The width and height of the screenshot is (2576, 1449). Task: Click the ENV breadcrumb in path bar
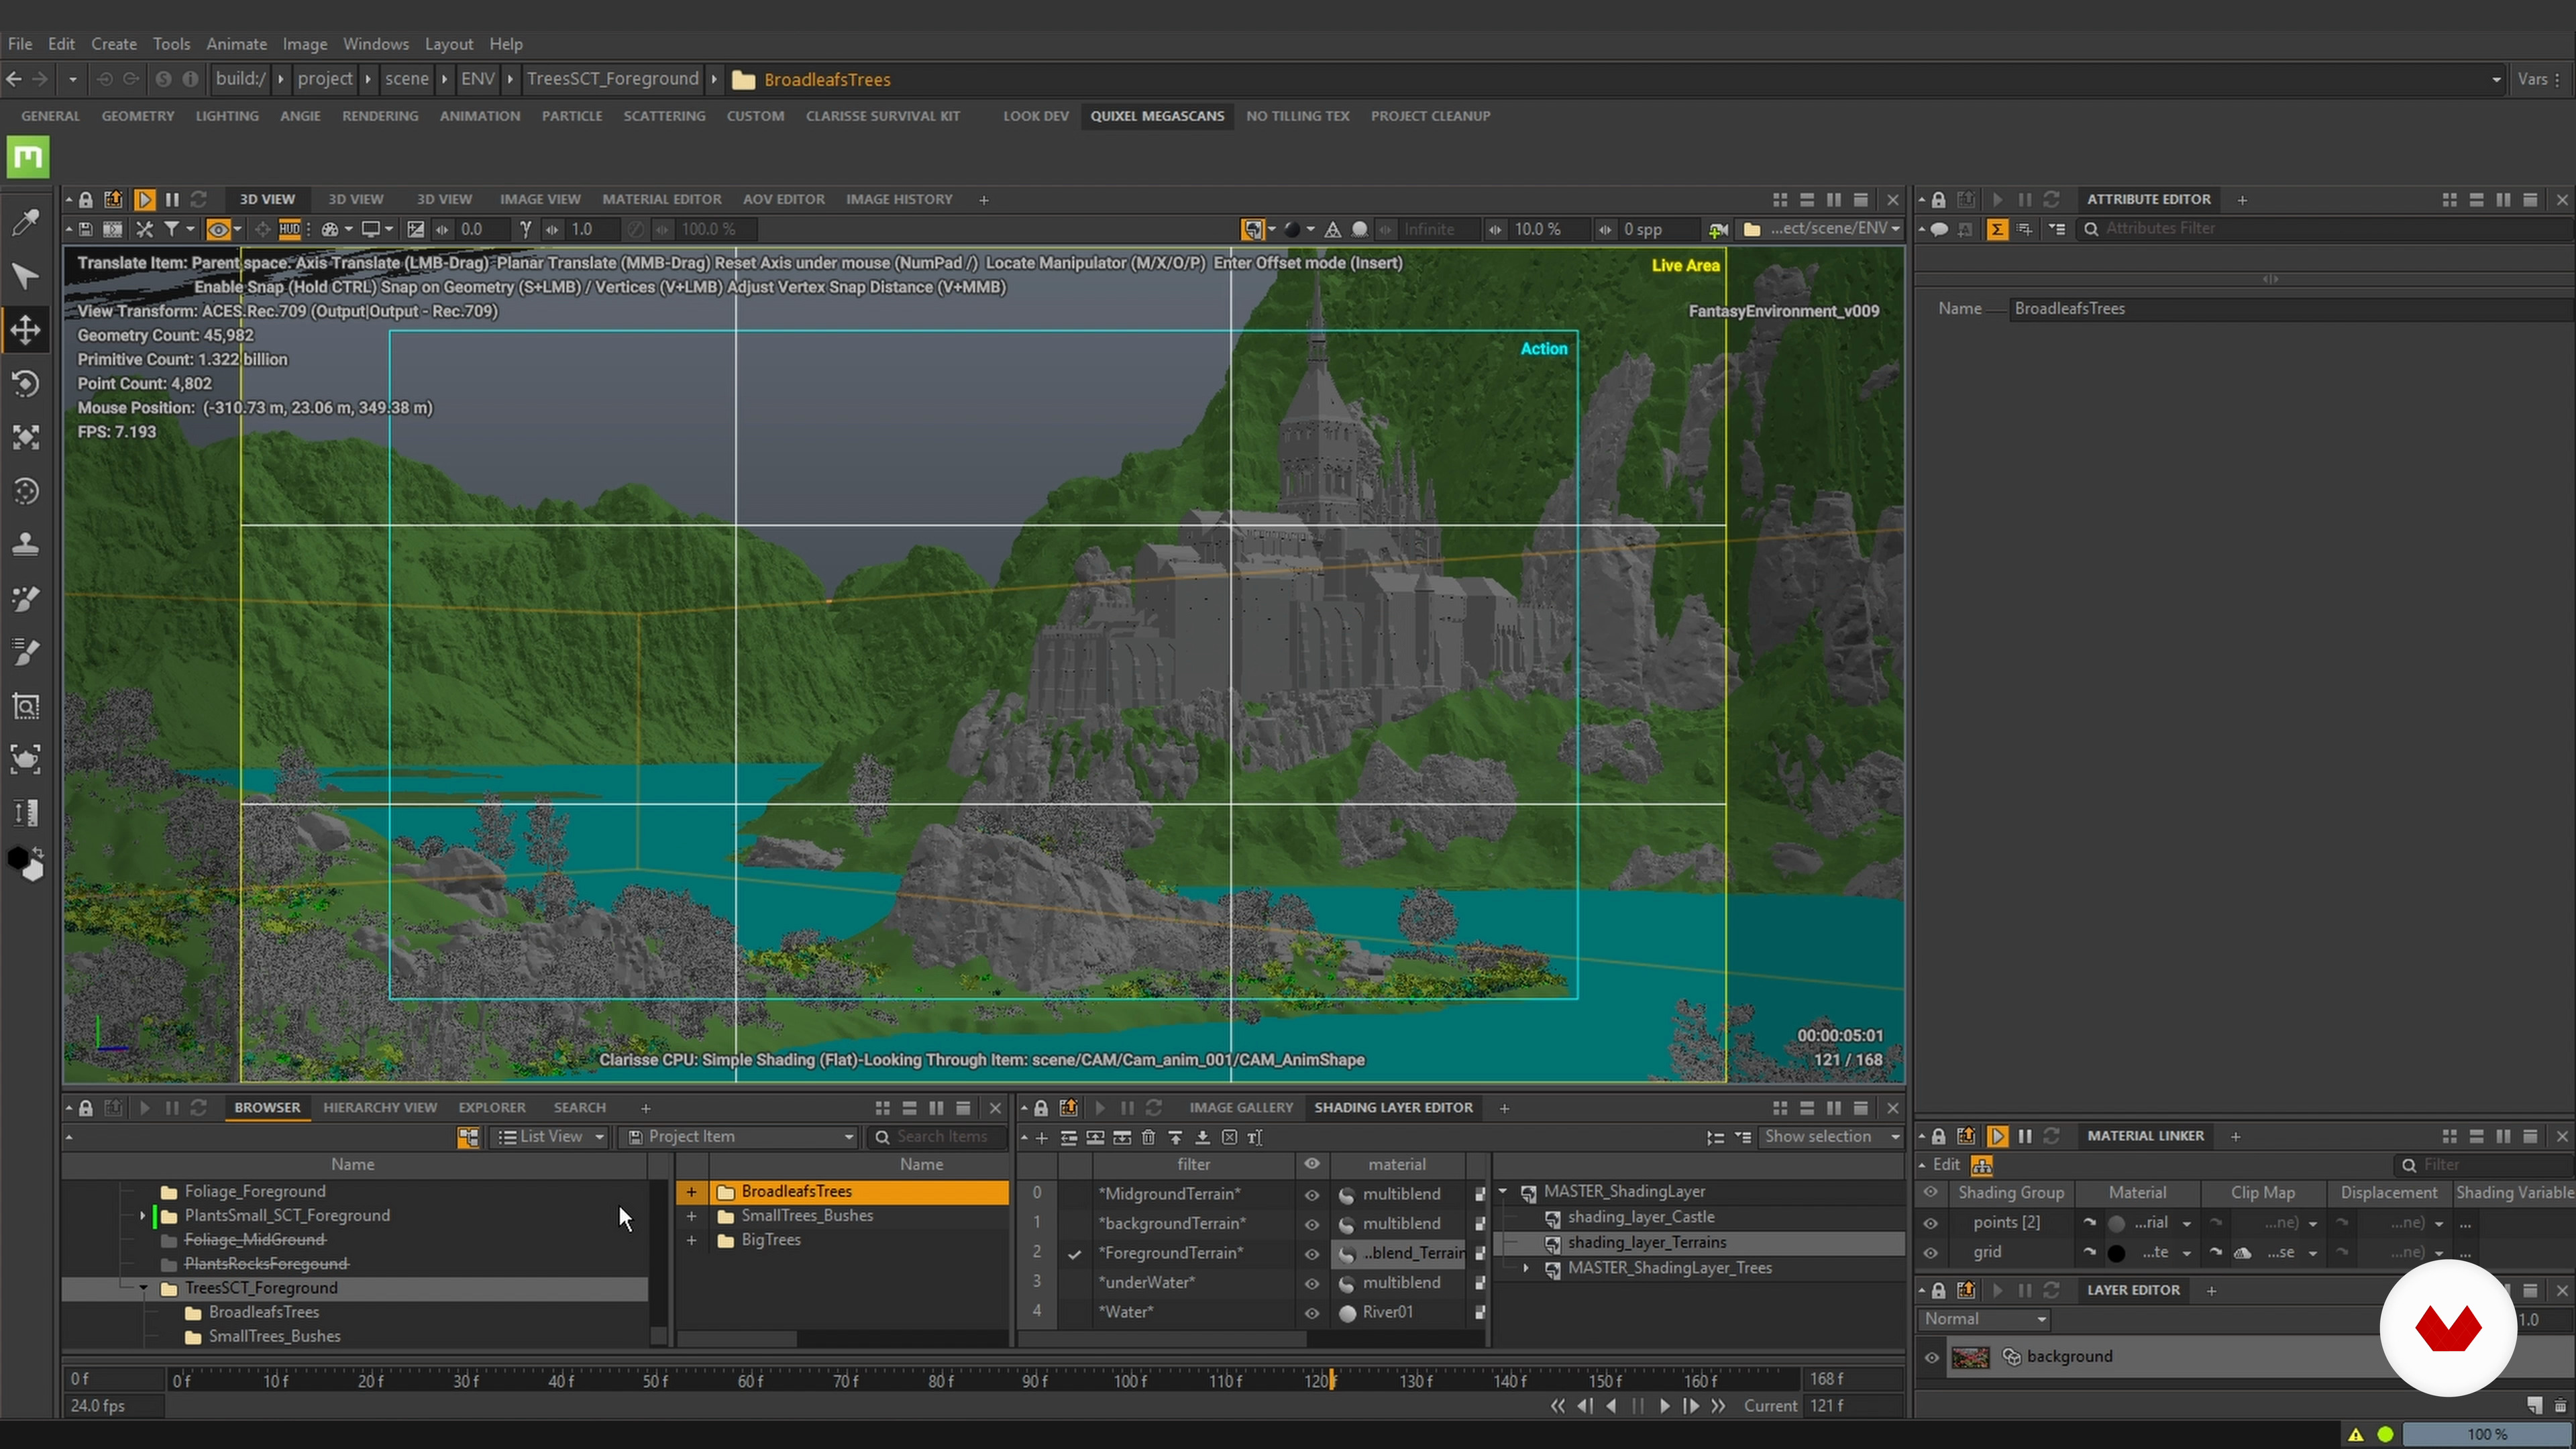[477, 79]
